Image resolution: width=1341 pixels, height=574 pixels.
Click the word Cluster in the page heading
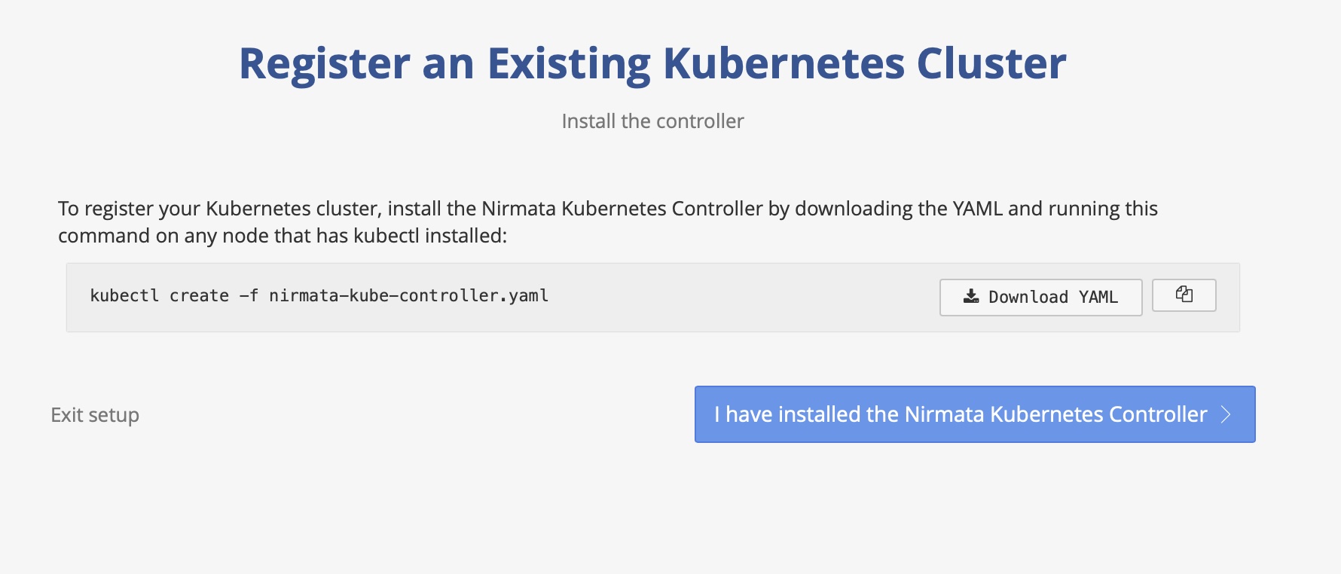(x=991, y=63)
